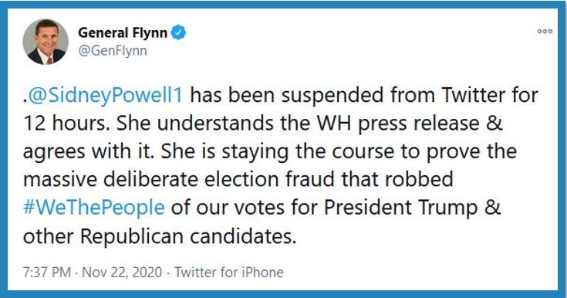The image size is (567, 298).
Task: Open the @SidneyPowell1 mention link
Action: click(106, 96)
